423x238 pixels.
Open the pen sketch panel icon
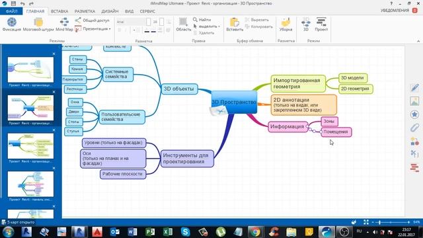coord(414,88)
